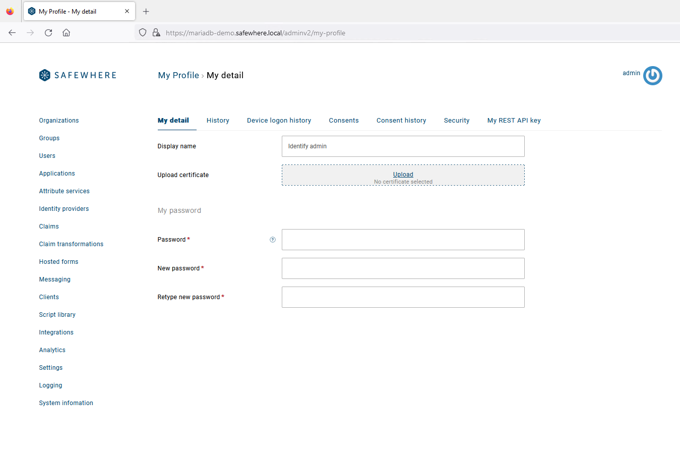Viewport: 680px width, 451px height.
Task: Go to browser home page
Action: [66, 33]
